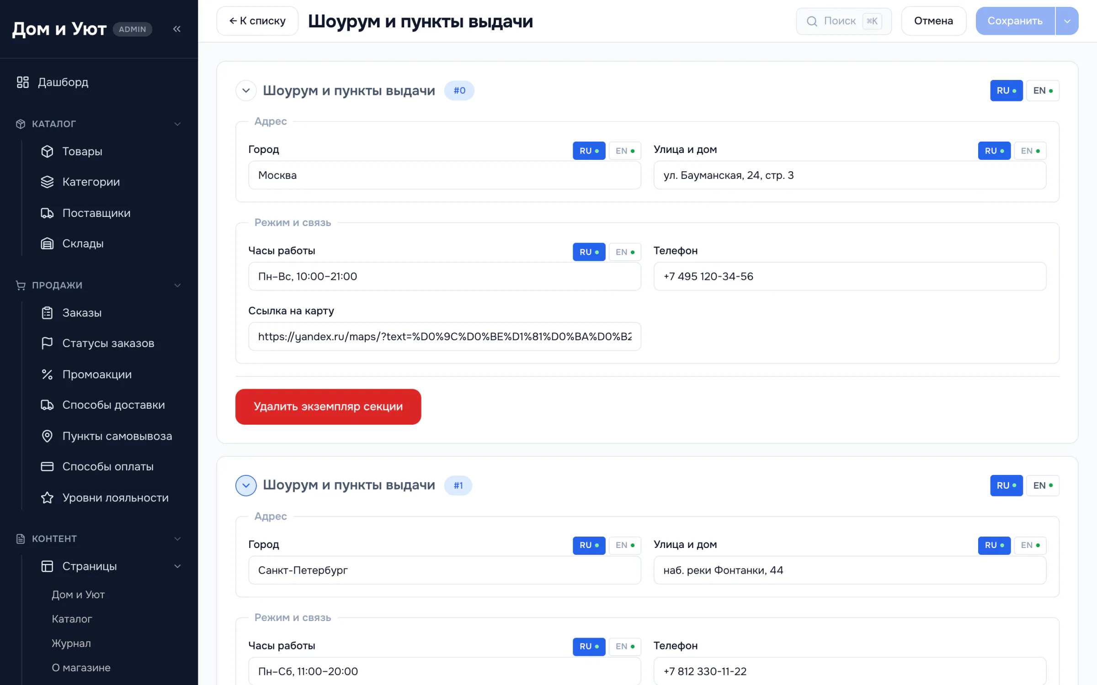Click the Категории layers icon
The width and height of the screenshot is (1097, 685).
pos(47,182)
